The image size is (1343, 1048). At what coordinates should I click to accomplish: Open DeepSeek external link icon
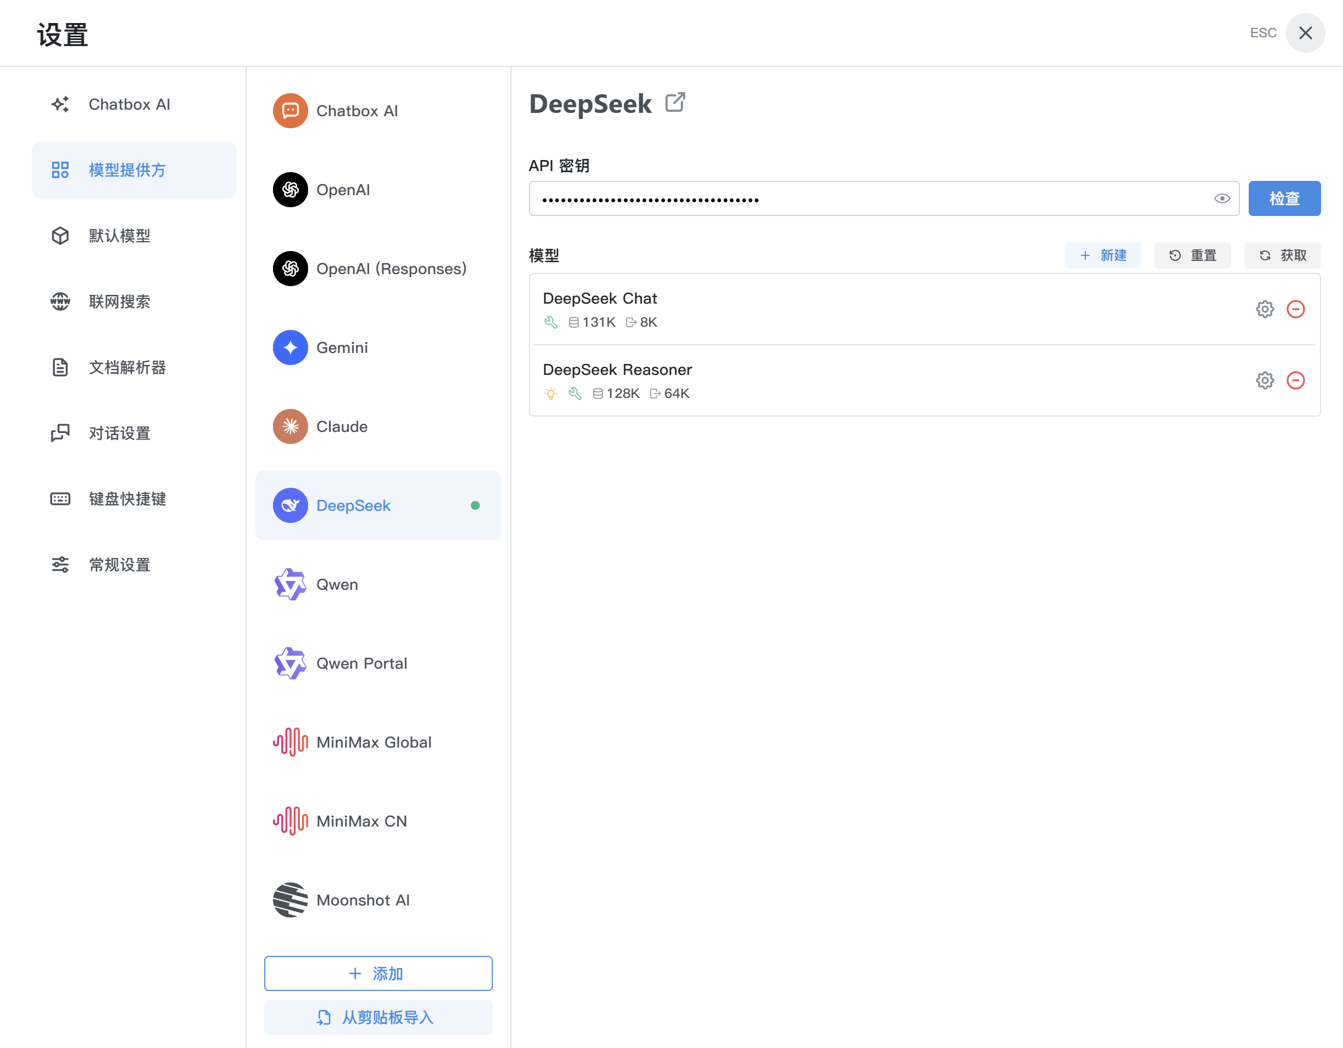pyautogui.click(x=675, y=102)
